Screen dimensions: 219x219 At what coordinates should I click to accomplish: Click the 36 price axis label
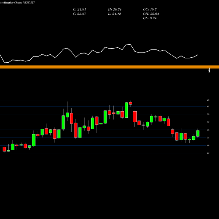point(208,114)
